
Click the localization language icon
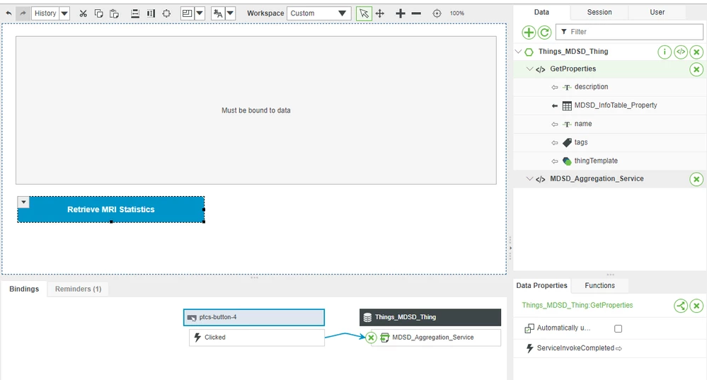pos(218,13)
